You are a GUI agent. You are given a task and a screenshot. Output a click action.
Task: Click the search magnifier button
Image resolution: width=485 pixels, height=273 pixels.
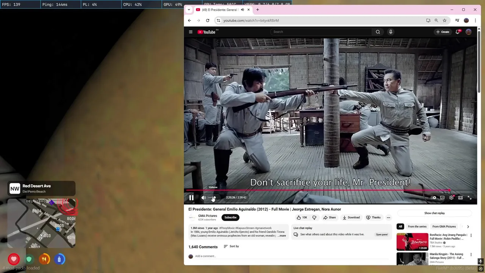(378, 32)
